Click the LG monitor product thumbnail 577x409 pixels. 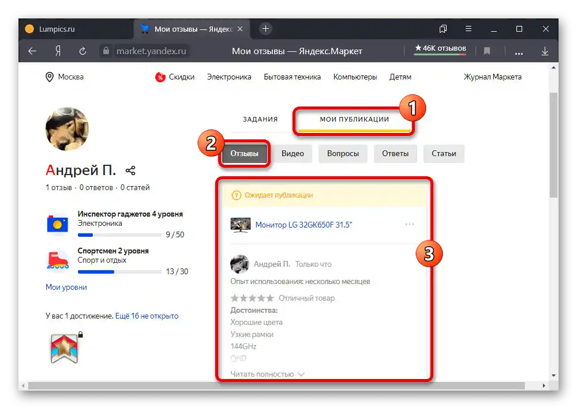coord(240,225)
